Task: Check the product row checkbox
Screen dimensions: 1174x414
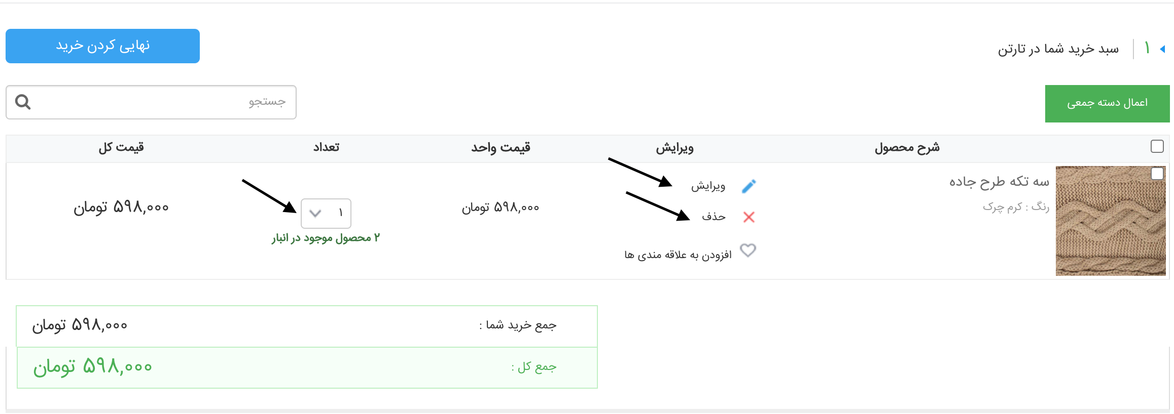Action: (1157, 174)
